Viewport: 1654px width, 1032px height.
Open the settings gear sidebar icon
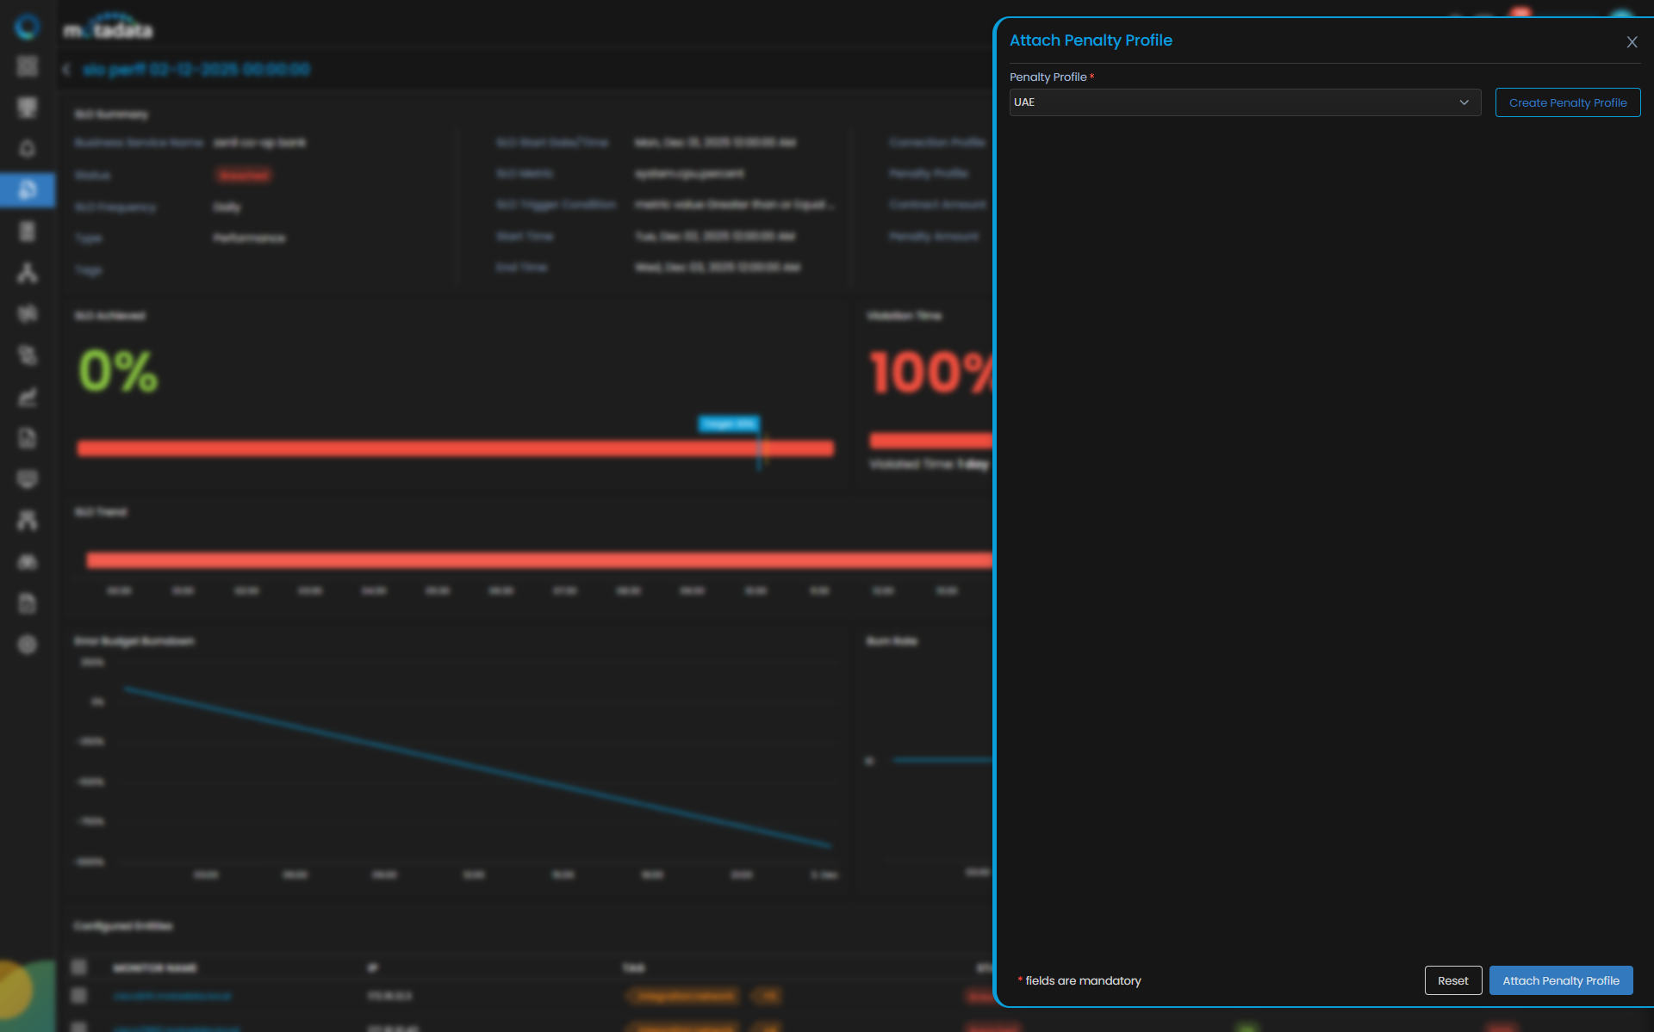(28, 645)
